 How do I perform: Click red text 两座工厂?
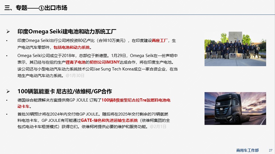click(160, 41)
